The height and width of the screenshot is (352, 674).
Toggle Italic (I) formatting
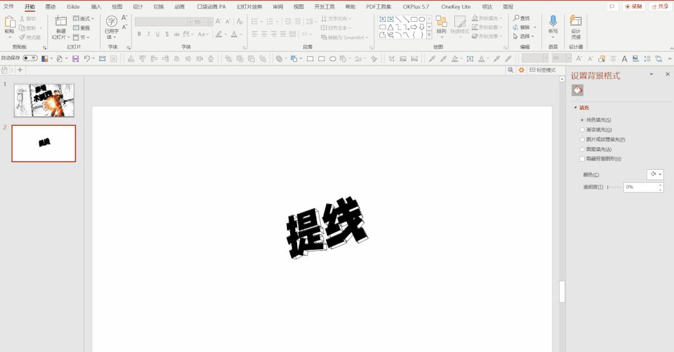149,34
